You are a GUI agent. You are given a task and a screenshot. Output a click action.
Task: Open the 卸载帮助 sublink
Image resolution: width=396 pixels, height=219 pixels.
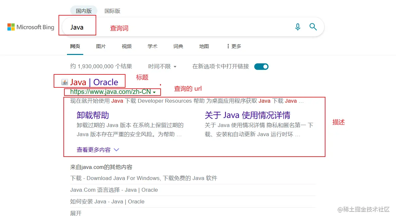[93, 115]
